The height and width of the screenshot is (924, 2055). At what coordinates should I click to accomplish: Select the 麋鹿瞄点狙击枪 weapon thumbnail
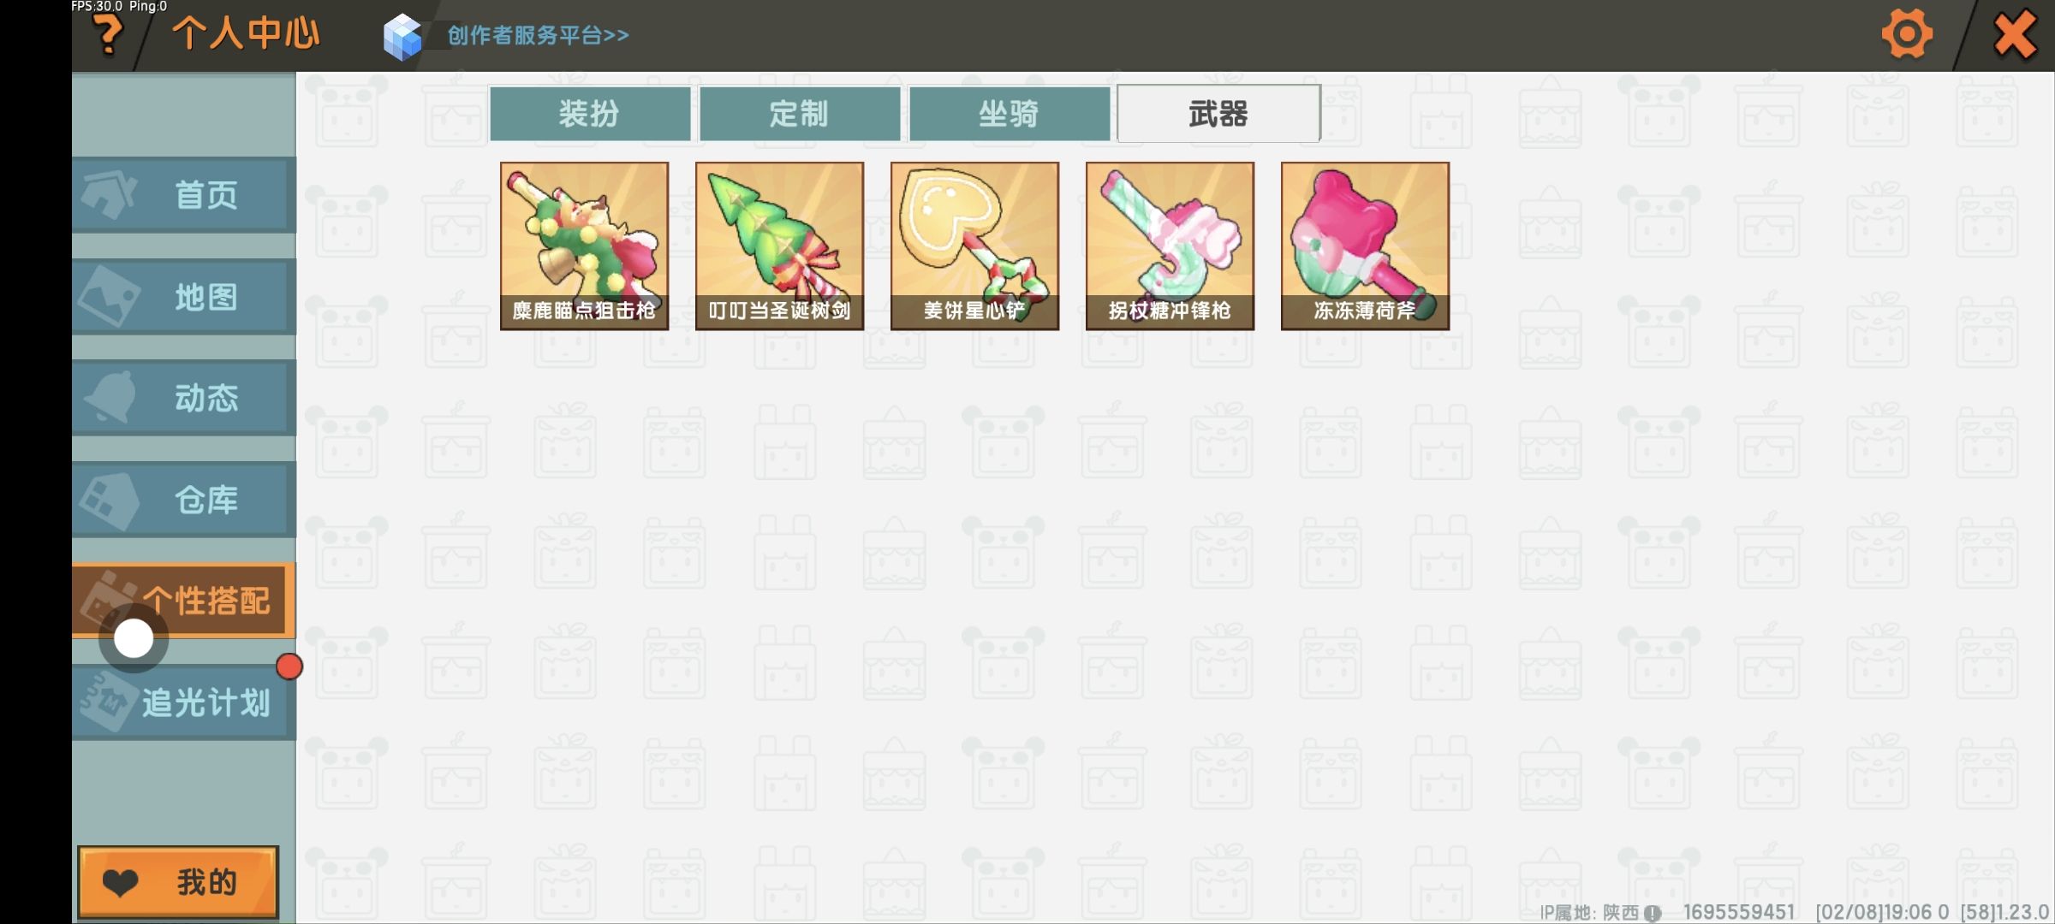click(x=584, y=246)
